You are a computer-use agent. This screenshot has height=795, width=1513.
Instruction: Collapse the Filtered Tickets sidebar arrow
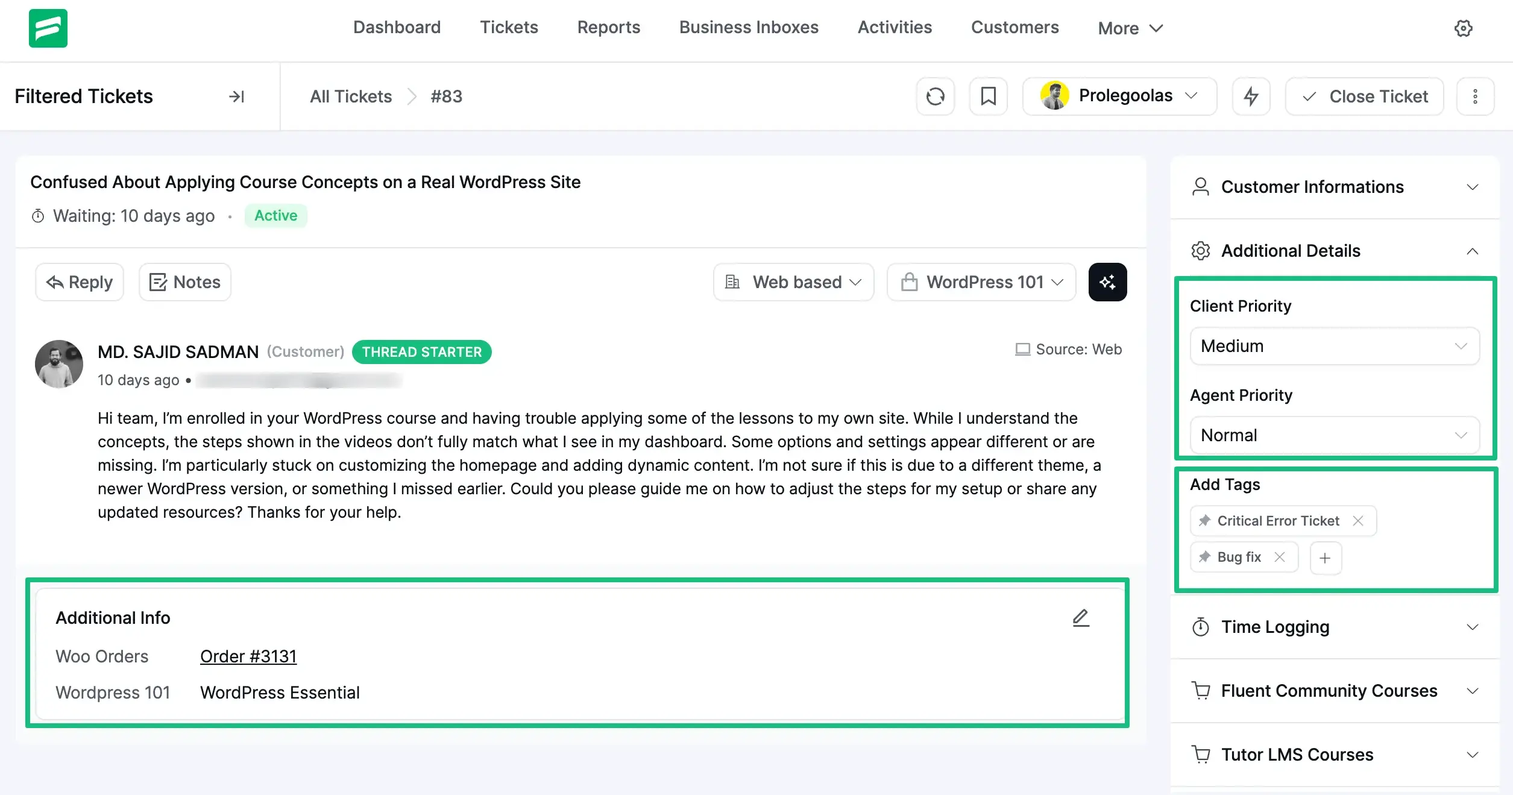[x=236, y=96]
